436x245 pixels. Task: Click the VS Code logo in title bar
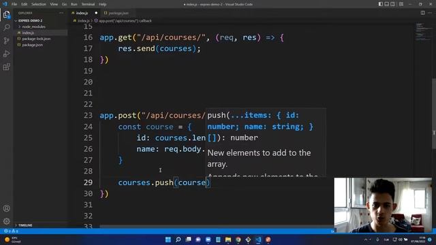click(x=5, y=4)
